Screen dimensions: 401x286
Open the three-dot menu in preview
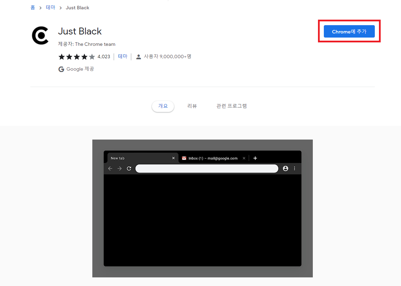point(295,168)
